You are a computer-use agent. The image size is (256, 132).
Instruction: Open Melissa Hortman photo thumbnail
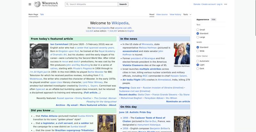pyautogui.click(x=182, y=54)
